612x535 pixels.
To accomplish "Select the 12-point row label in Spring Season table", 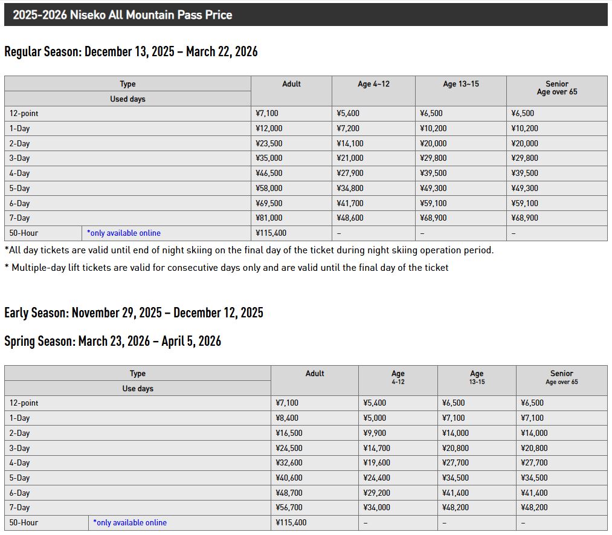I will tap(24, 403).
